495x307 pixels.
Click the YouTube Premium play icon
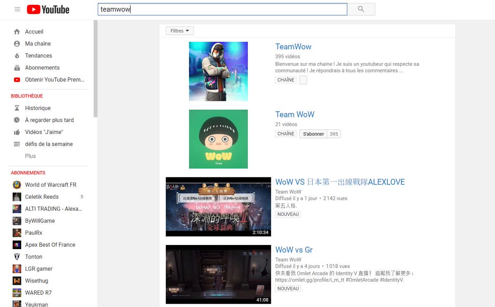17,79
